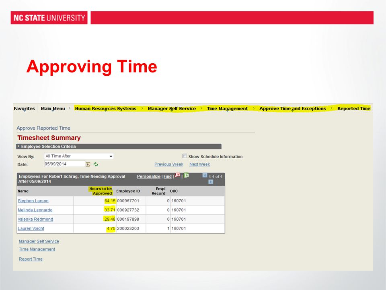The image size is (386, 290).
Task: Select employee ID 000197898
Action: (128, 219)
